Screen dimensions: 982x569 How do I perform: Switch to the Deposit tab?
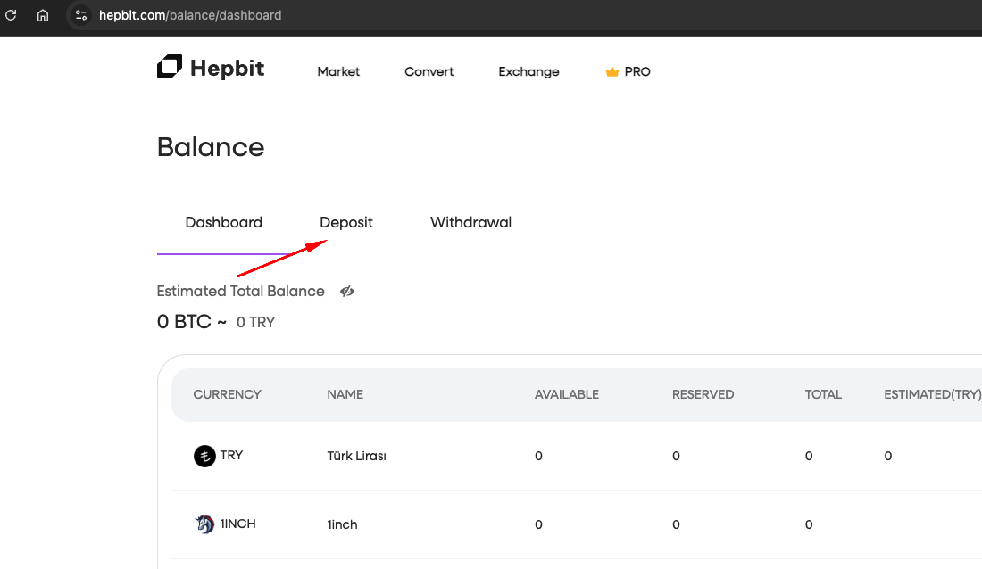(x=346, y=222)
